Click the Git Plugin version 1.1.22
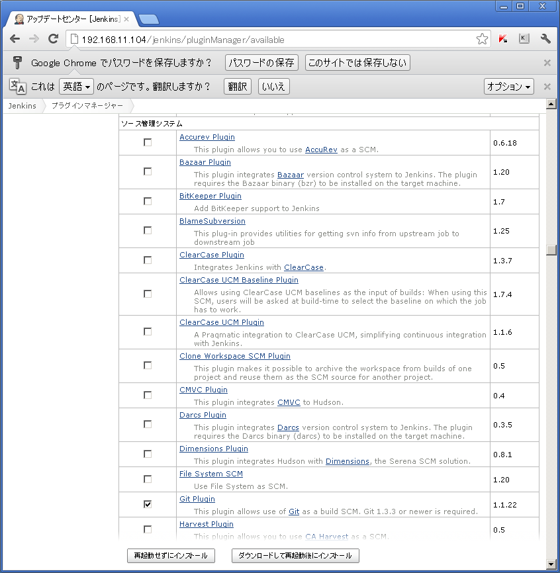The image size is (560, 573). click(x=505, y=505)
